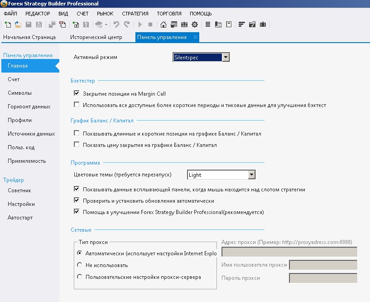Open Советник under Трейдер
Image resolution: width=370 pixels, height=302 pixels.
point(19,190)
